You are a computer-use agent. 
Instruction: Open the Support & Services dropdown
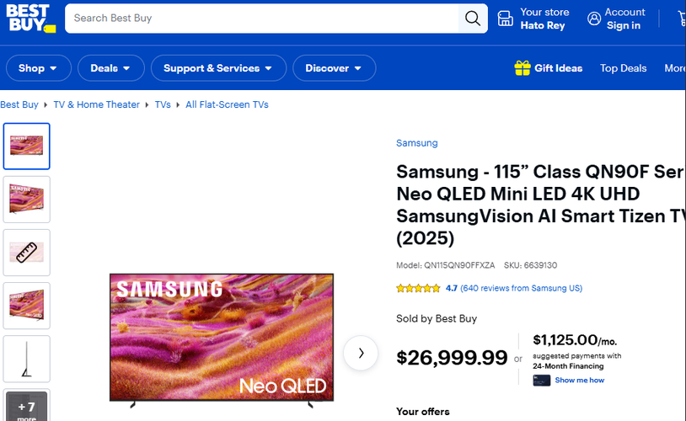(x=218, y=68)
